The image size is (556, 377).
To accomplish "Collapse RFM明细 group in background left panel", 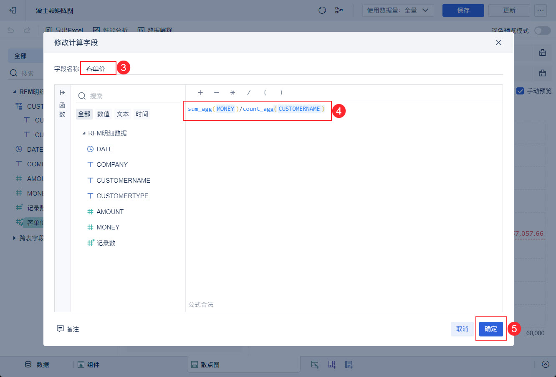I will point(15,92).
